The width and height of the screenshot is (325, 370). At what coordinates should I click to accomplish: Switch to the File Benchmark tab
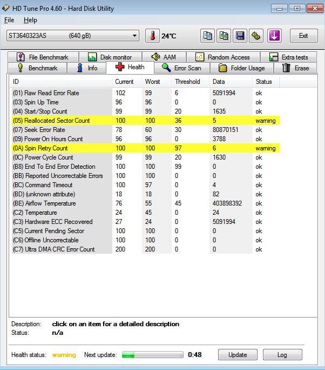[x=43, y=57]
